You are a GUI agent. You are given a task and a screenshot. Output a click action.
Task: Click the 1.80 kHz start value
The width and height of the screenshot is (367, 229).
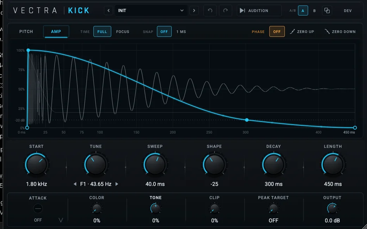pyautogui.click(x=36, y=184)
